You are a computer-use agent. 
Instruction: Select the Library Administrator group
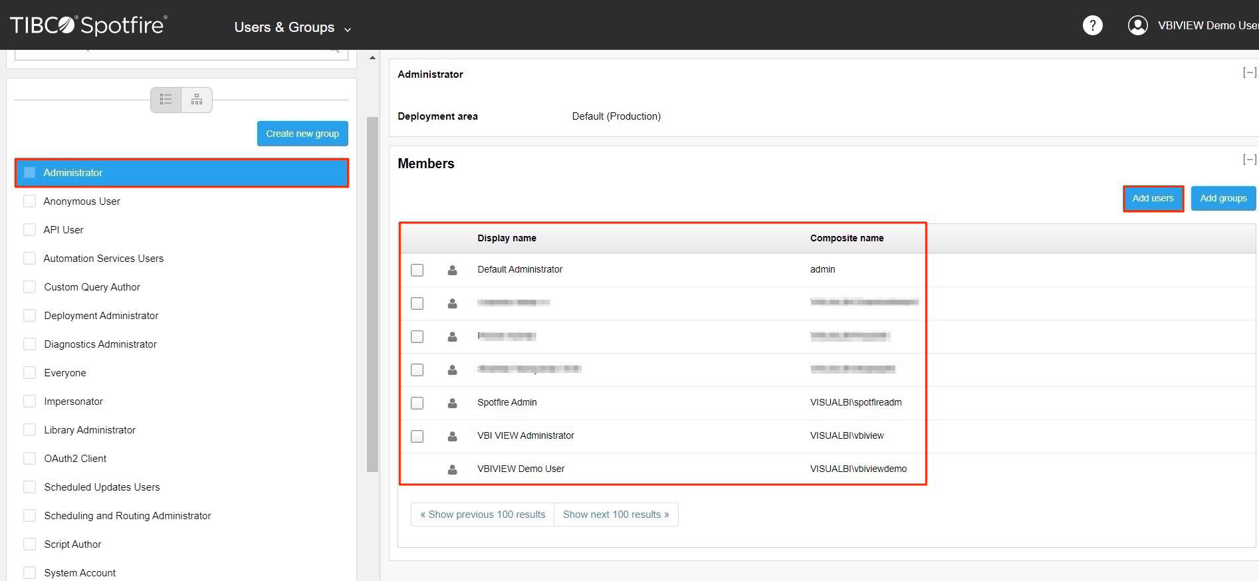[x=90, y=430]
